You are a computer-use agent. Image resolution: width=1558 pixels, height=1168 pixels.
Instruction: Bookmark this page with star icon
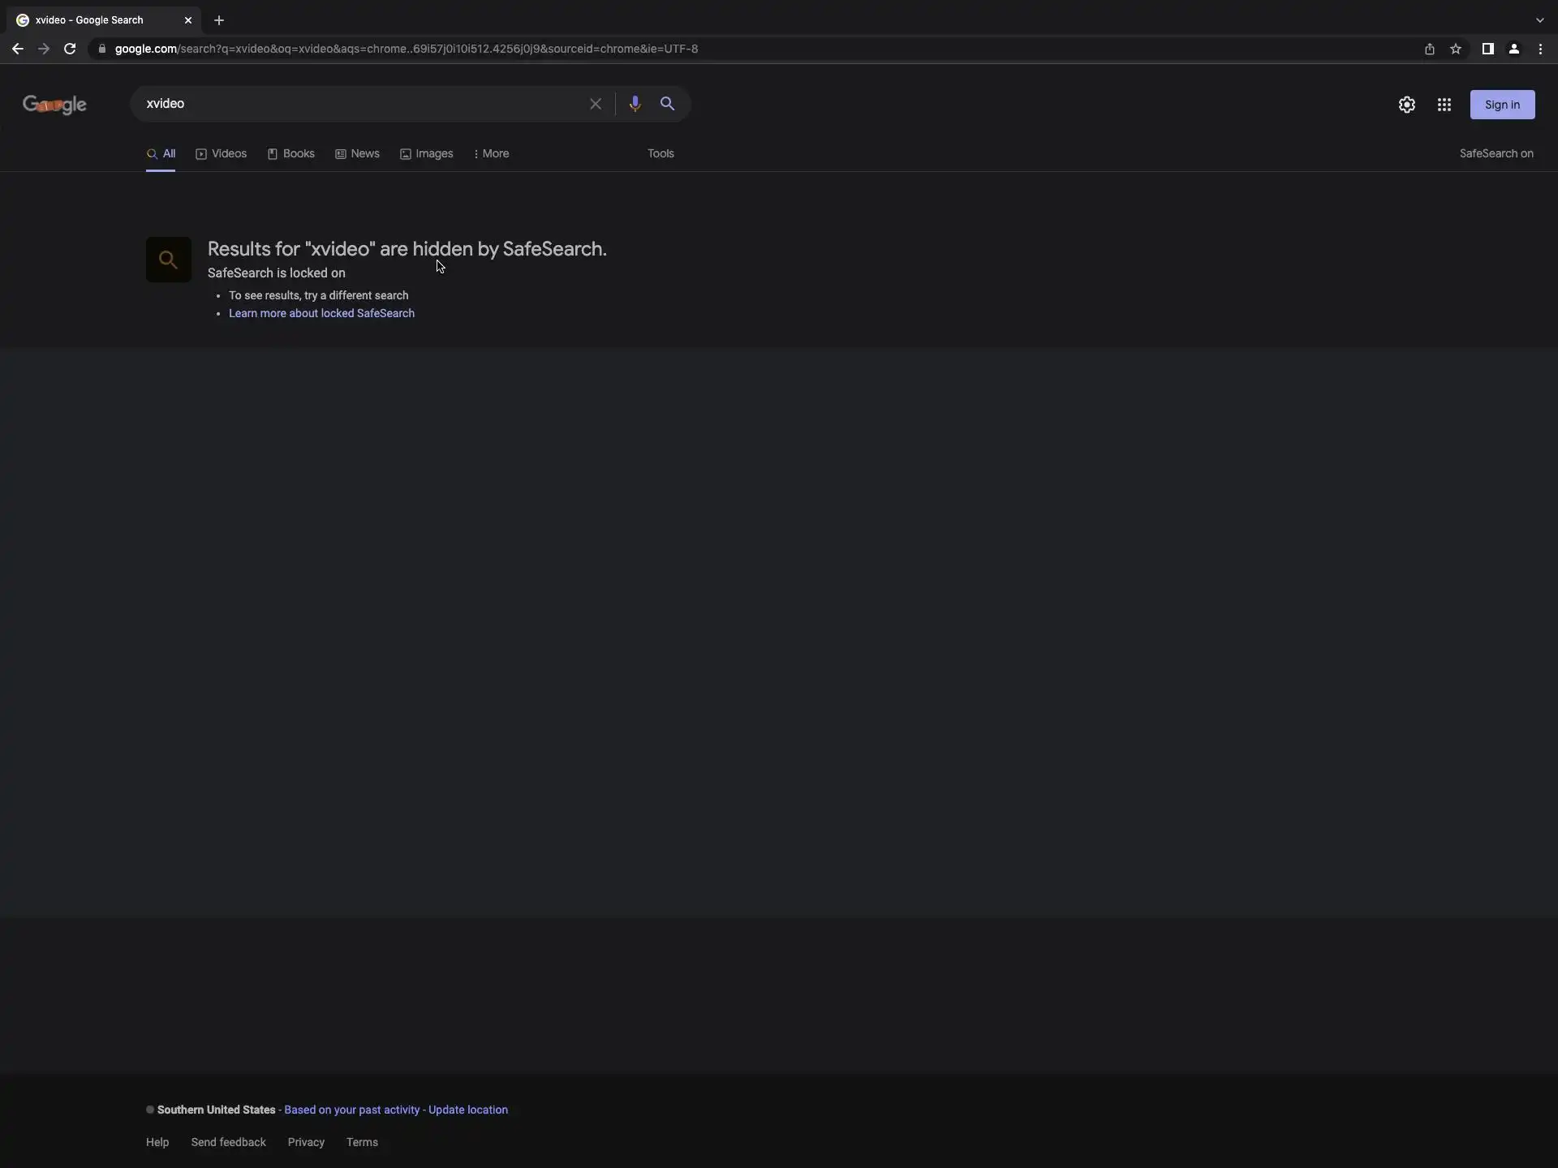click(1456, 49)
